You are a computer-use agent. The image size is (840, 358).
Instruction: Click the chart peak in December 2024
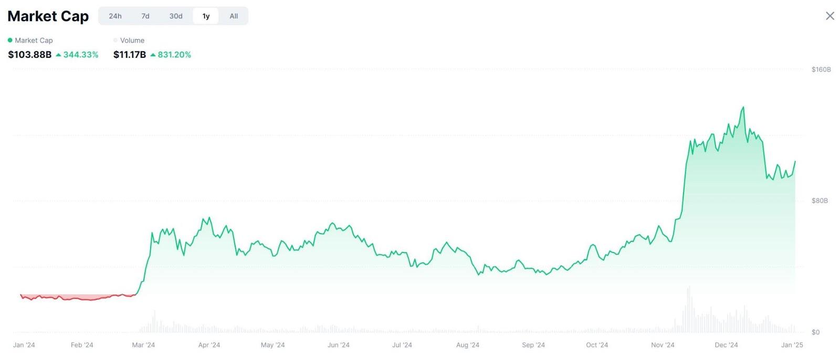coord(743,107)
